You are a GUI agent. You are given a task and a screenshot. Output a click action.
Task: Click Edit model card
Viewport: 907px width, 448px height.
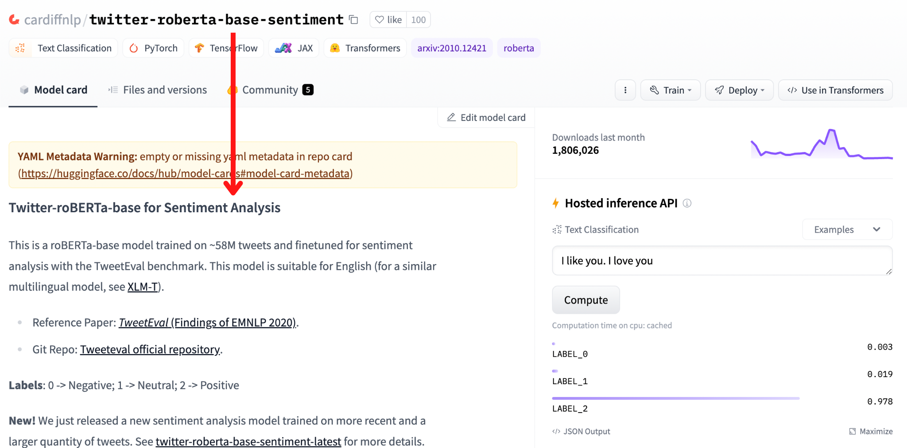pyautogui.click(x=486, y=117)
